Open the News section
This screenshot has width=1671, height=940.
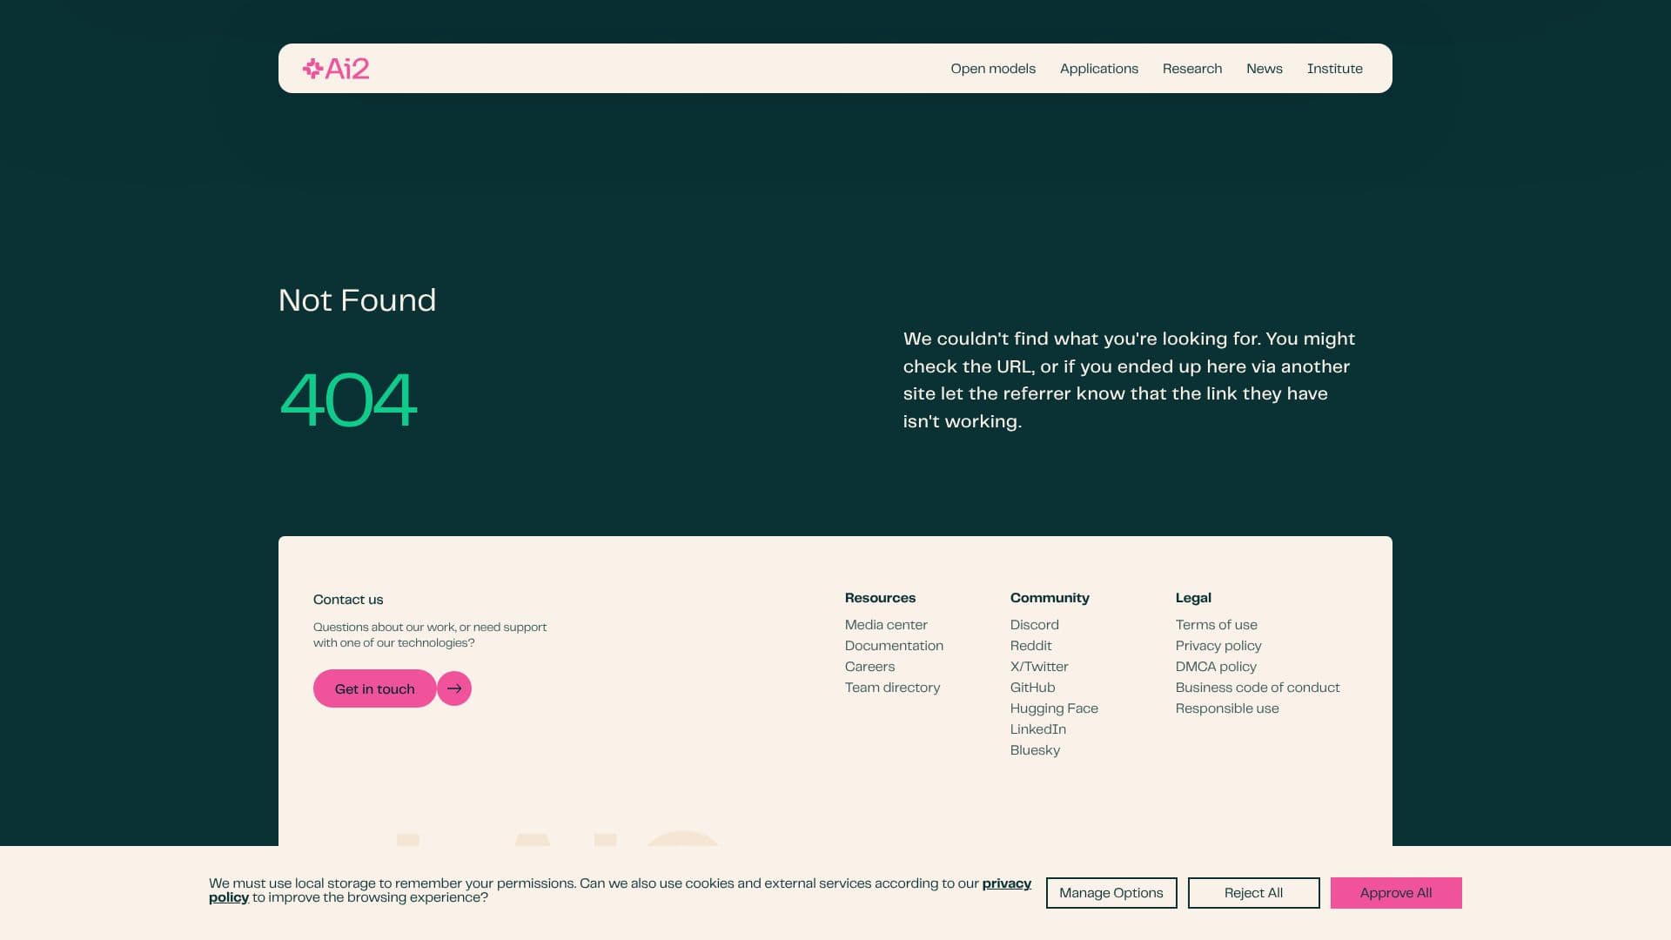[x=1265, y=69]
